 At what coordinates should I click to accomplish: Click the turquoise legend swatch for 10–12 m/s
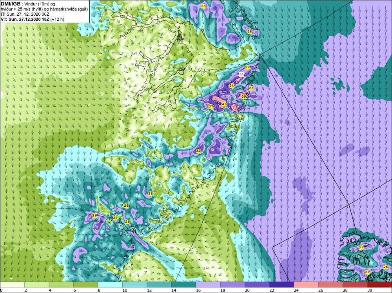135,284
